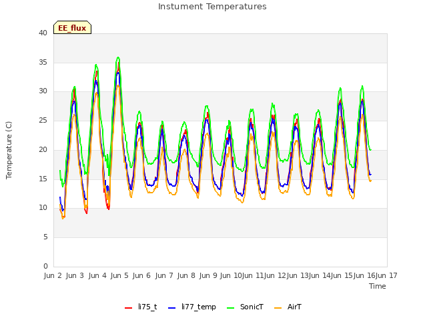Image resolution: width=427 pixels, height=320 pixels.
Task: Click the AirT legend entry
Action: [x=288, y=307]
